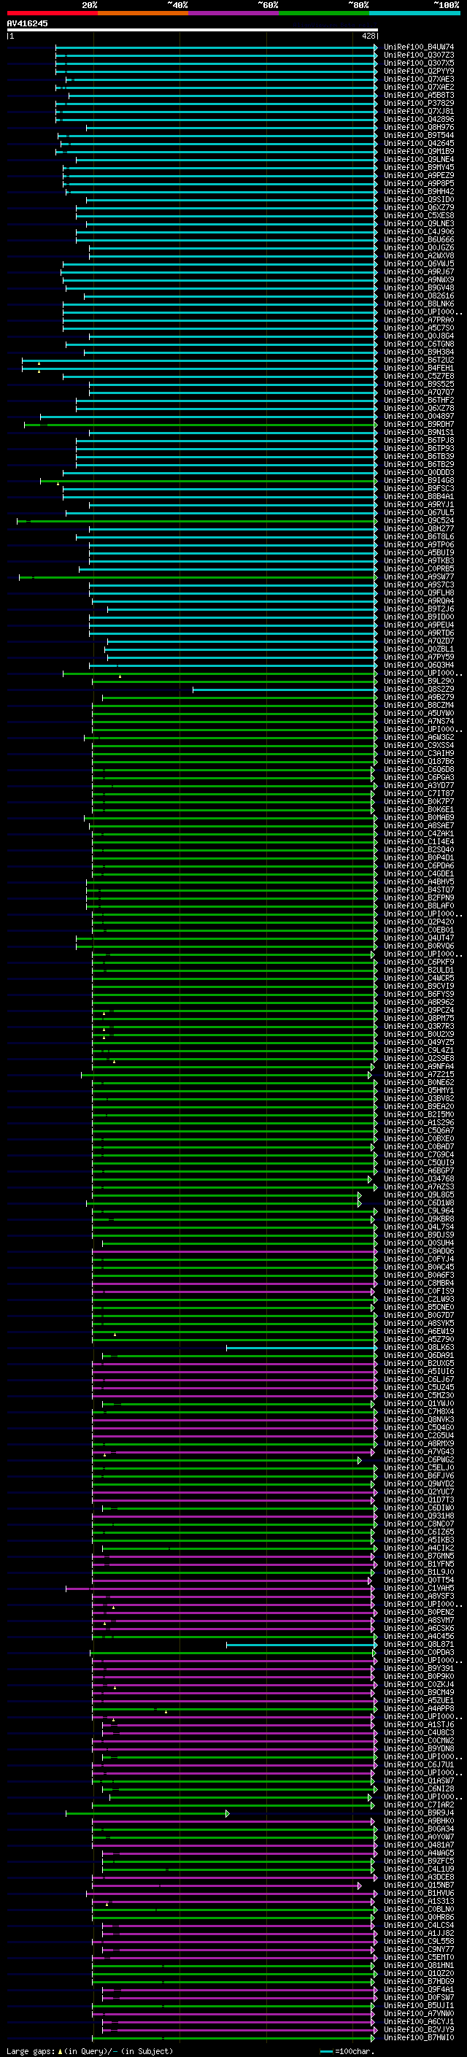The image size is (467, 2057).
Task: Open hit UniRef100_A5B8T3
Action: pyautogui.click(x=419, y=95)
